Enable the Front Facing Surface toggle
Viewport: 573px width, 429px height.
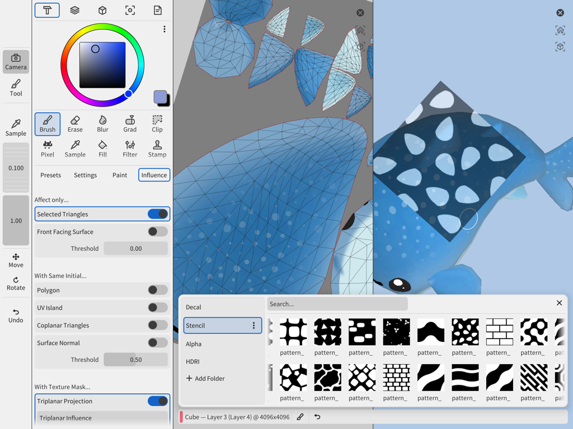(x=157, y=231)
